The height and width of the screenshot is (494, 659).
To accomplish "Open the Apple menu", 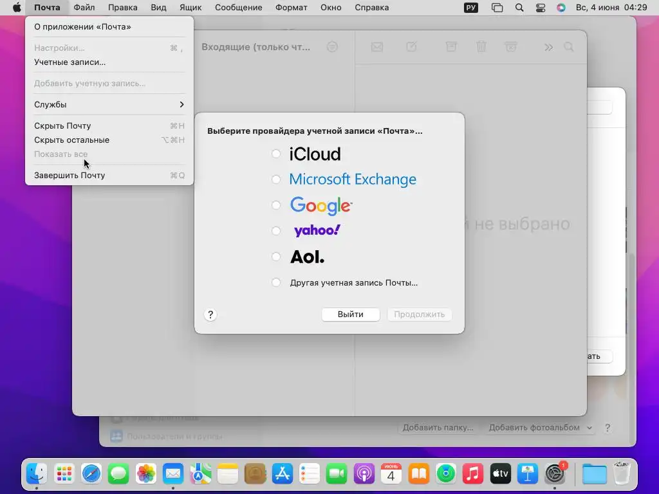I will (17, 8).
